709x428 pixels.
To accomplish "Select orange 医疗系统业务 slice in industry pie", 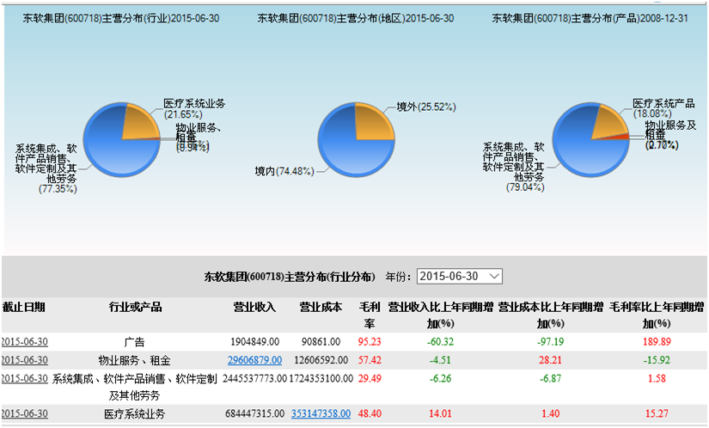I will (x=142, y=124).
